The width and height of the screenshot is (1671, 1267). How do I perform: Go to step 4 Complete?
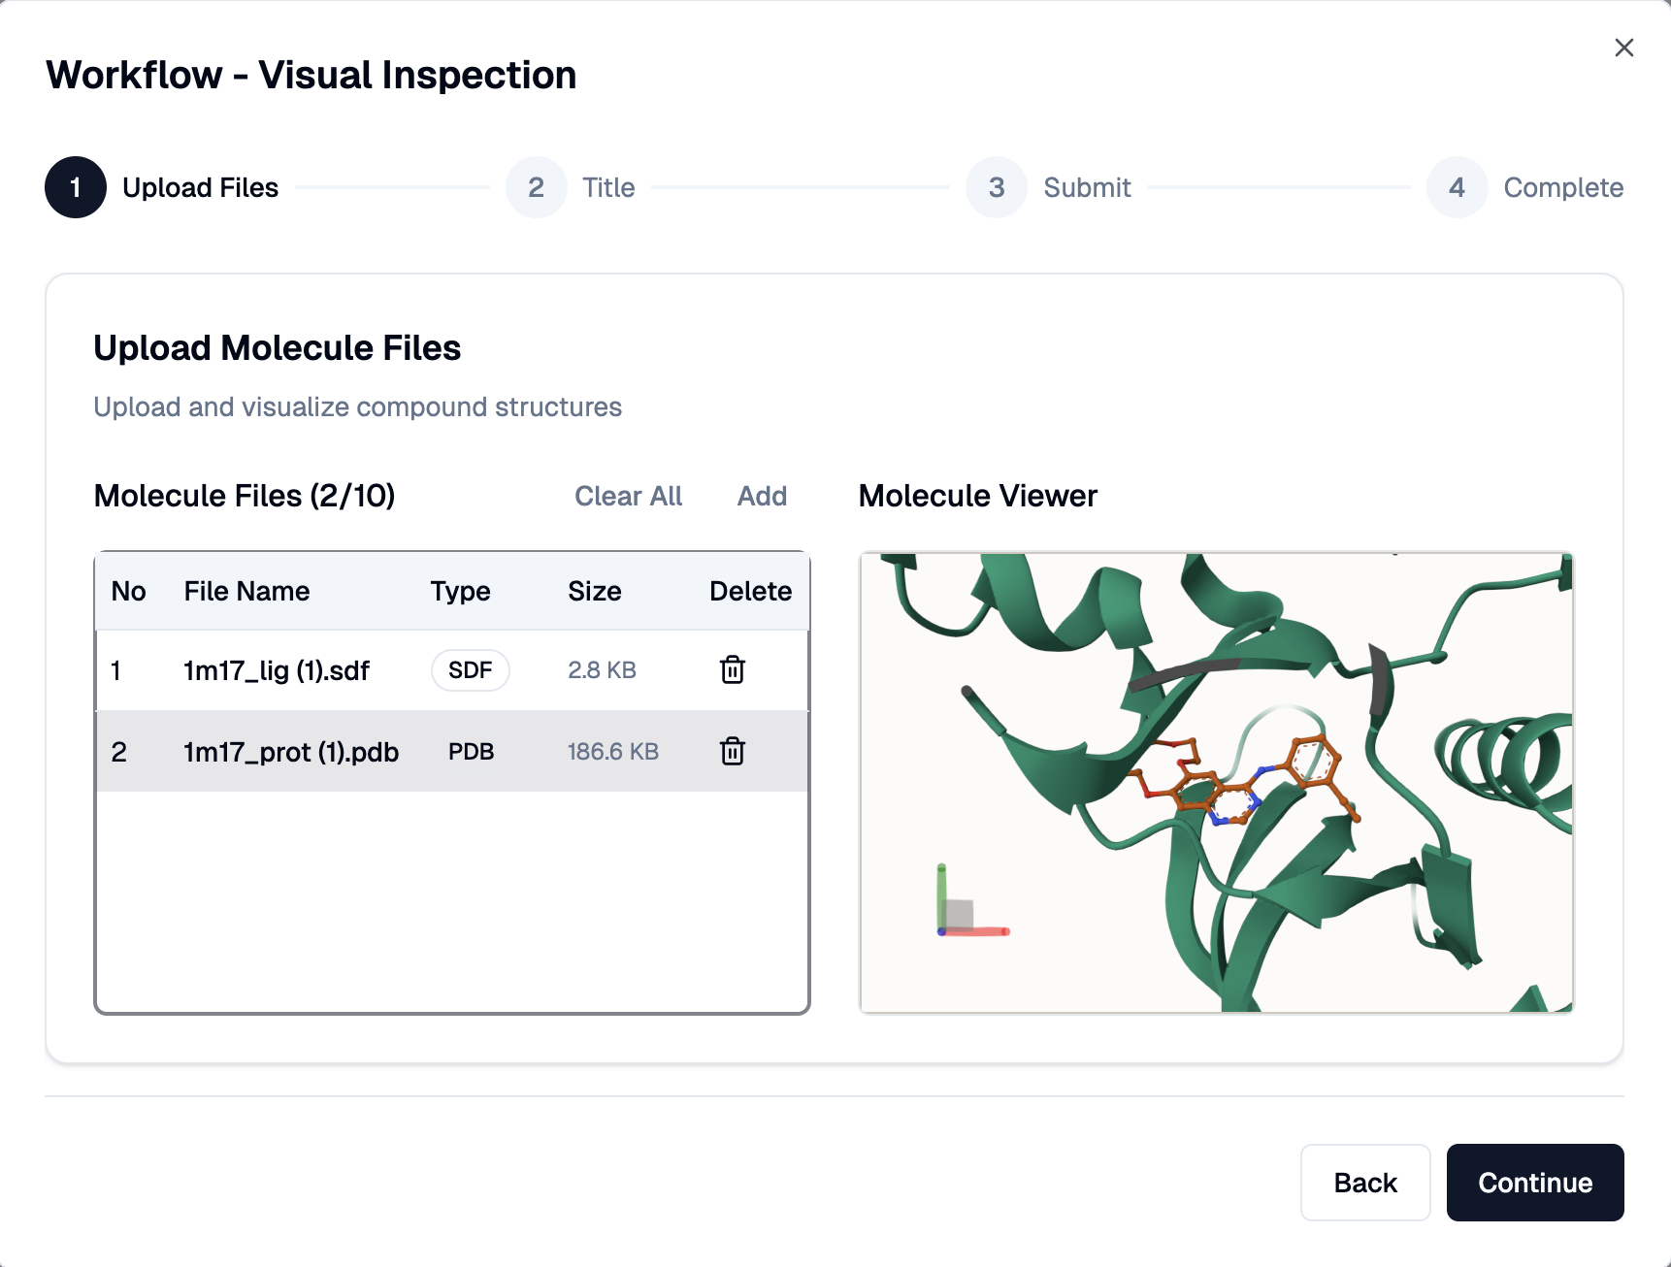pos(1457,187)
